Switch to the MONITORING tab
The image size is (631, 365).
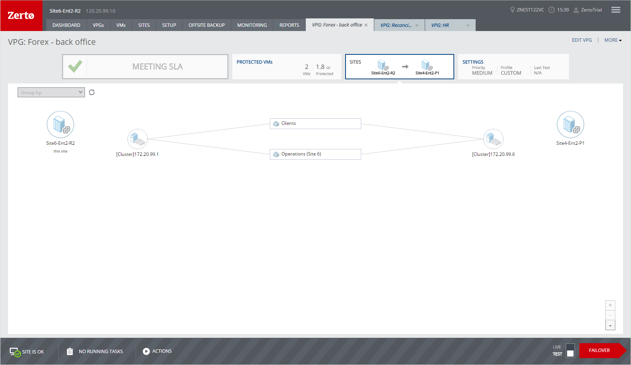click(252, 25)
